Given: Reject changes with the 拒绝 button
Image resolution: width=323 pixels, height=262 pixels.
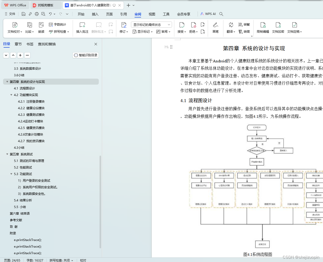Looking at the screenshot, I should coord(193,28).
